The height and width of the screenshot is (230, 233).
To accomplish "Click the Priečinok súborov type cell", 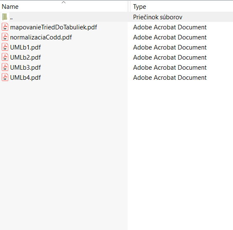I will [157, 17].
